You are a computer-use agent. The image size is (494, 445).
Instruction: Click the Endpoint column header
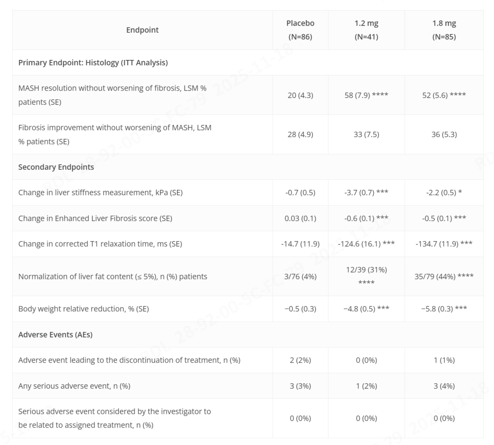(x=142, y=30)
